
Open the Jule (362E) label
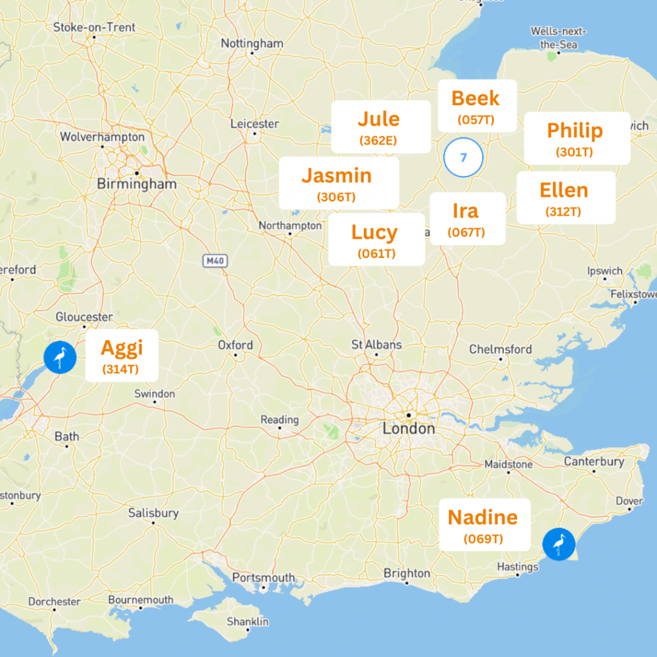pos(380,126)
